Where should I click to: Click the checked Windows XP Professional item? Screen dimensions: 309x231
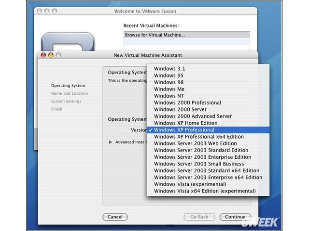[x=208, y=130]
